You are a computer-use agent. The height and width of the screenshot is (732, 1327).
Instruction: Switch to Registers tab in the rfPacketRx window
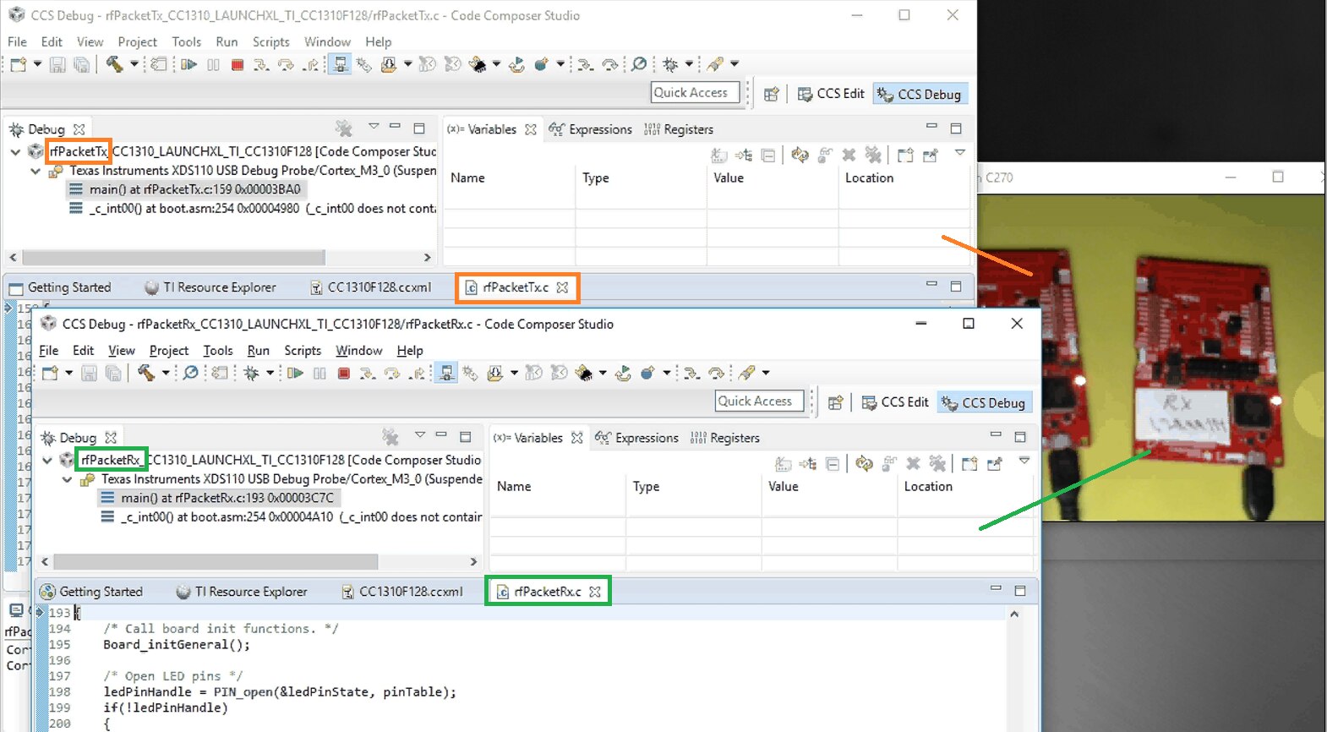point(725,438)
